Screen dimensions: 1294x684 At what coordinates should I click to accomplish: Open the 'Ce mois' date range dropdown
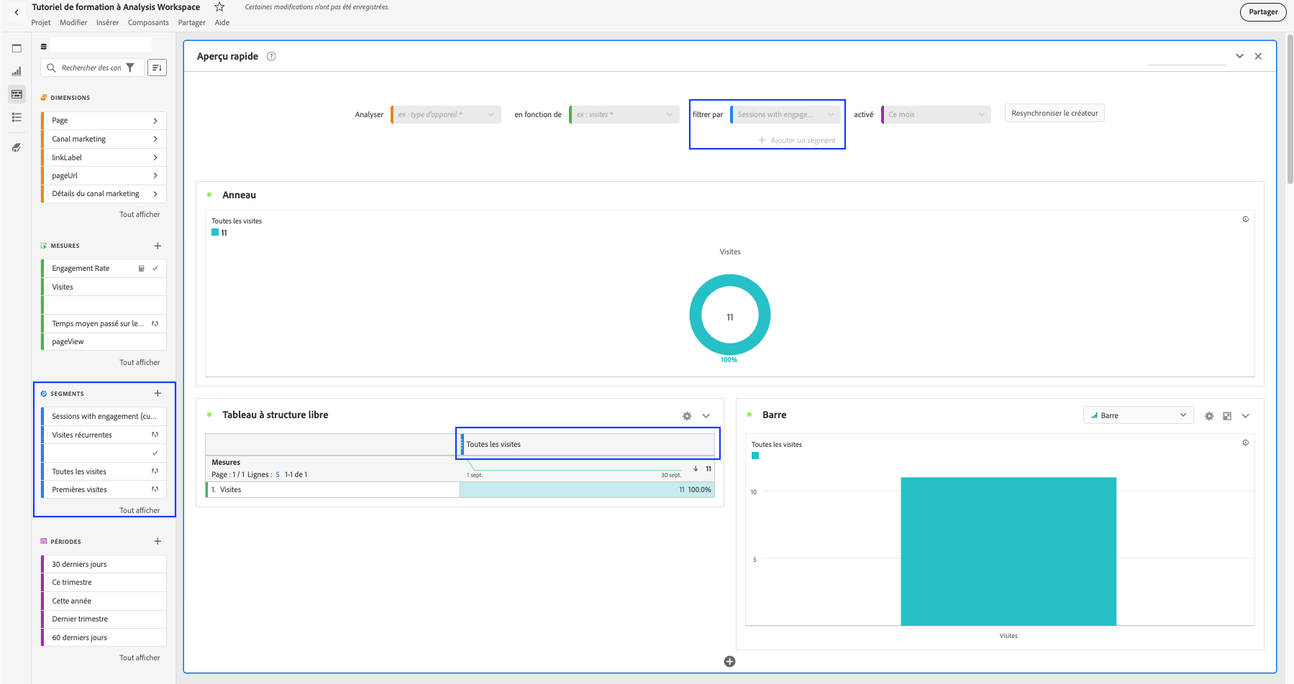coord(937,114)
